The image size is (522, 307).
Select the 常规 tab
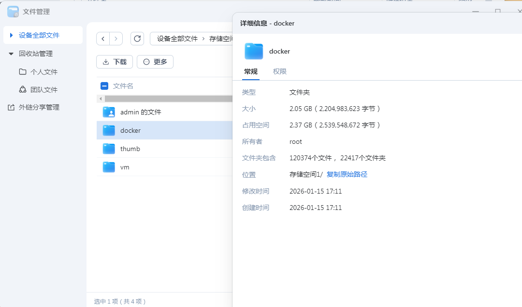pos(250,70)
